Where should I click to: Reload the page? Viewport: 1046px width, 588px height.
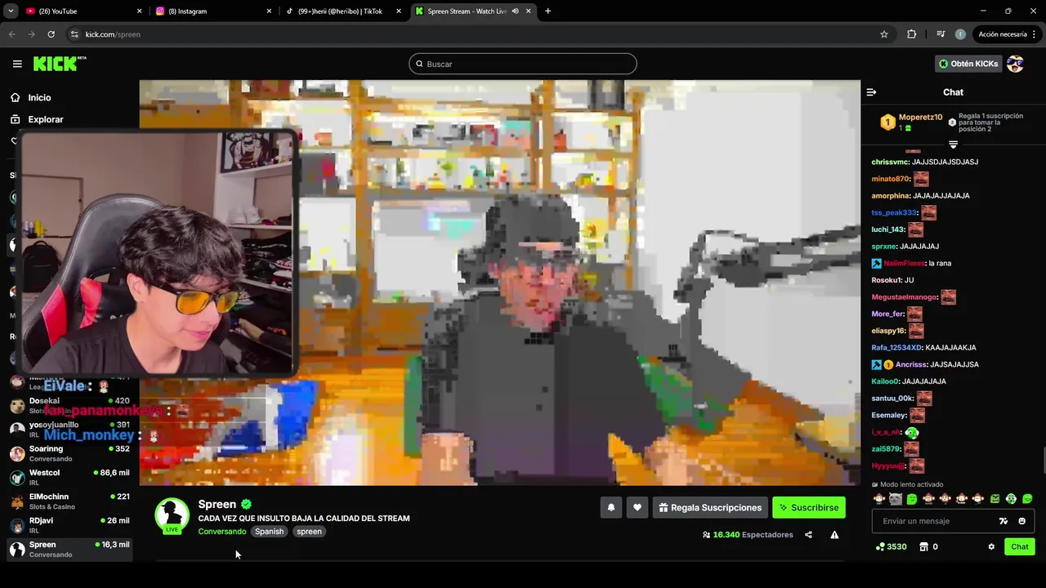pyautogui.click(x=51, y=34)
